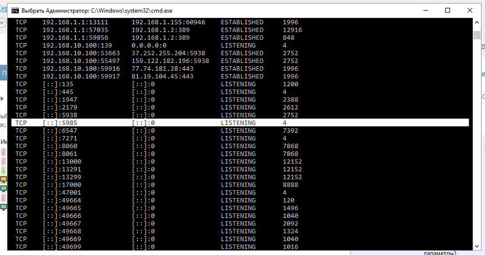
Task: Click PID value 1016
Action: point(291,247)
